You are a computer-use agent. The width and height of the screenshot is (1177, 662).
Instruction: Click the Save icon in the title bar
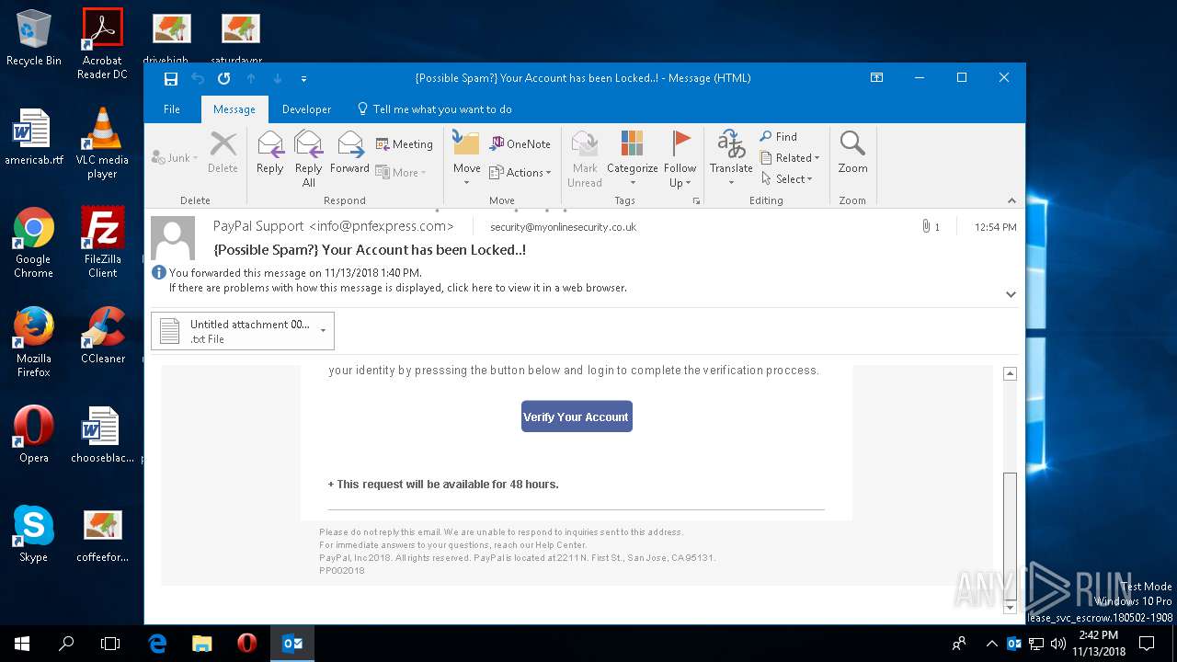point(171,78)
